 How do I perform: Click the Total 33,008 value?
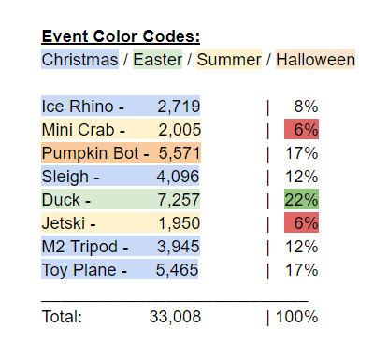pos(175,317)
